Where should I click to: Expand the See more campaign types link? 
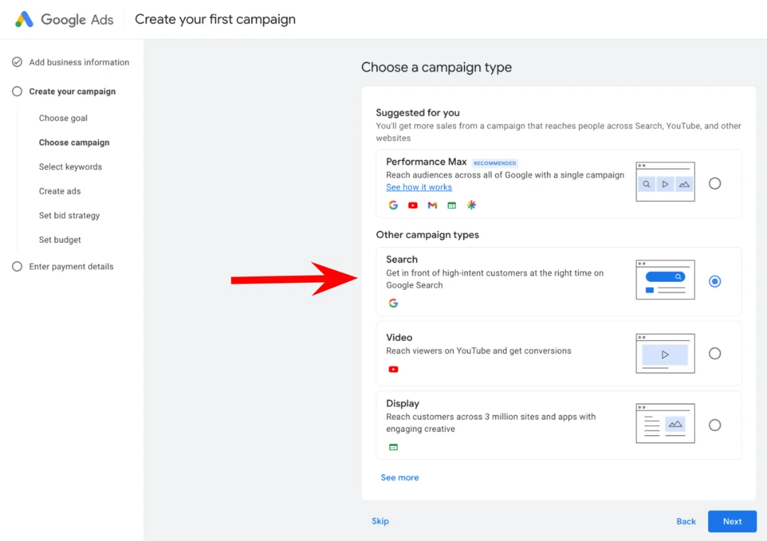[x=400, y=477]
